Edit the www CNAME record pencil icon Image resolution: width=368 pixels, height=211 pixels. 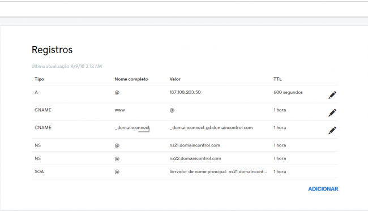[332, 113]
